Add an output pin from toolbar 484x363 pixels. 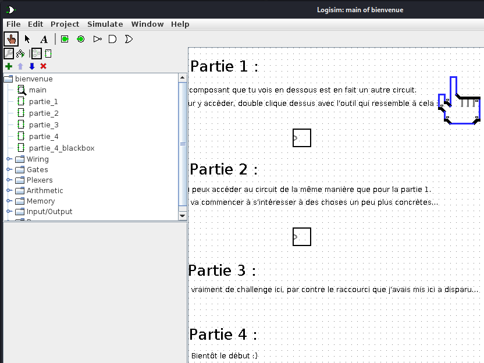tap(81, 39)
